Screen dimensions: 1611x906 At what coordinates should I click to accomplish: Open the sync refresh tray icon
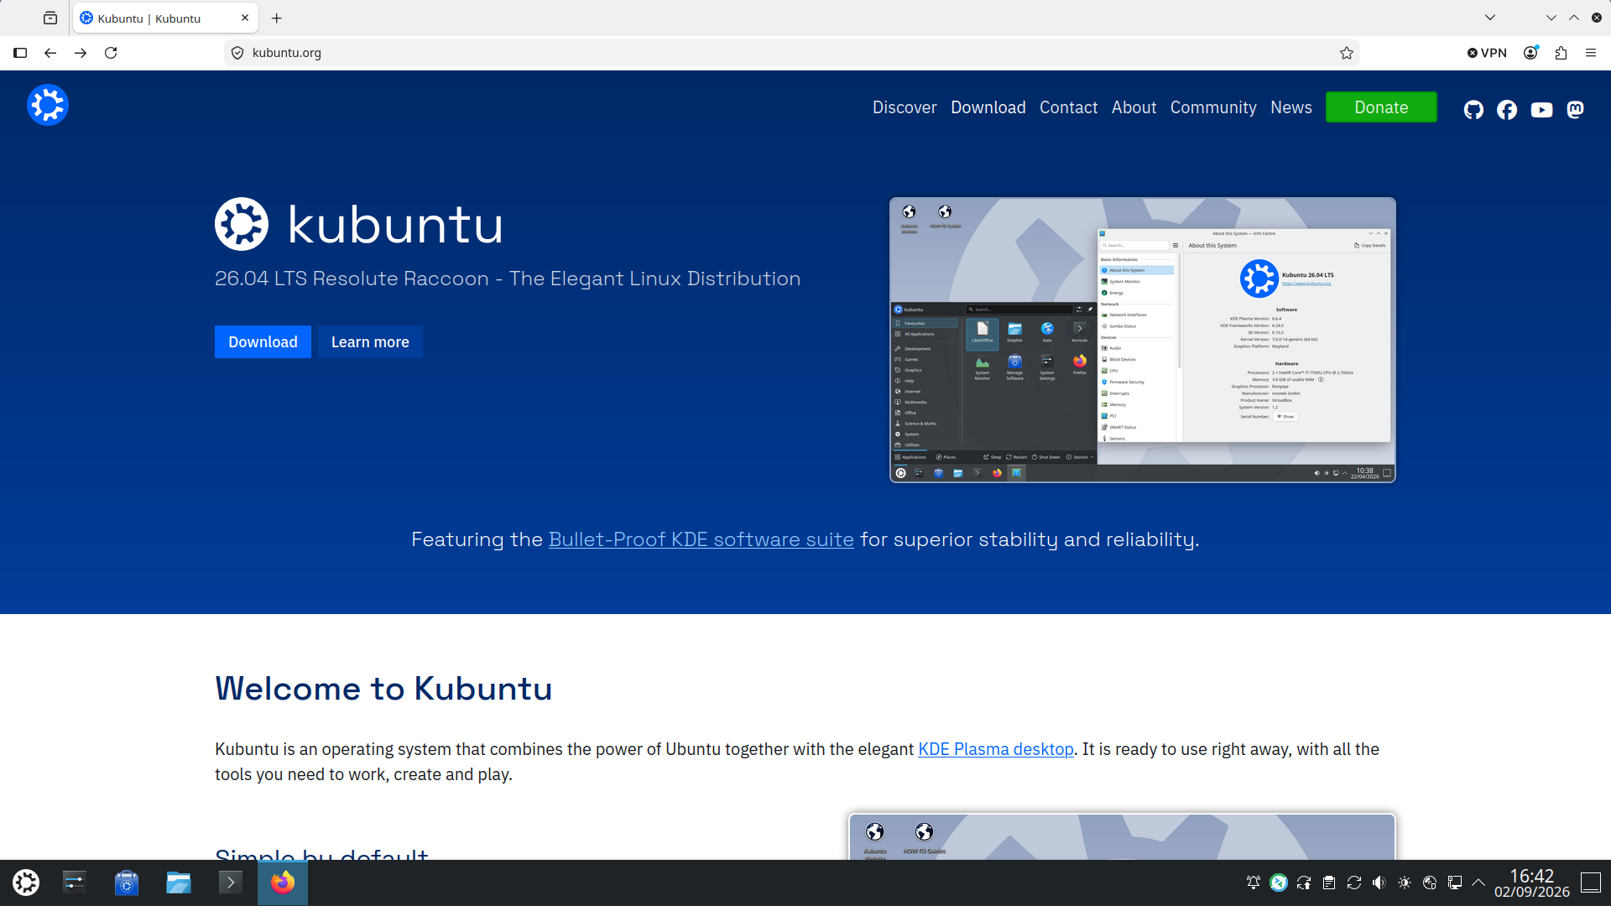(1354, 883)
